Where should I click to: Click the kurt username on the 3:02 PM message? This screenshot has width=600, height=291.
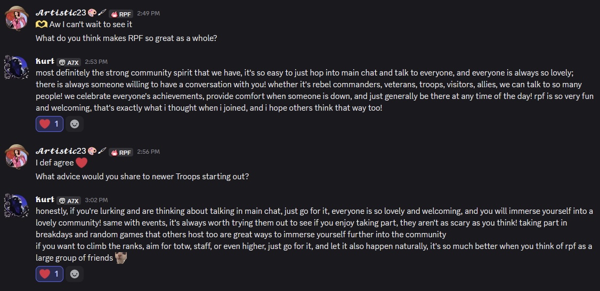(45, 200)
